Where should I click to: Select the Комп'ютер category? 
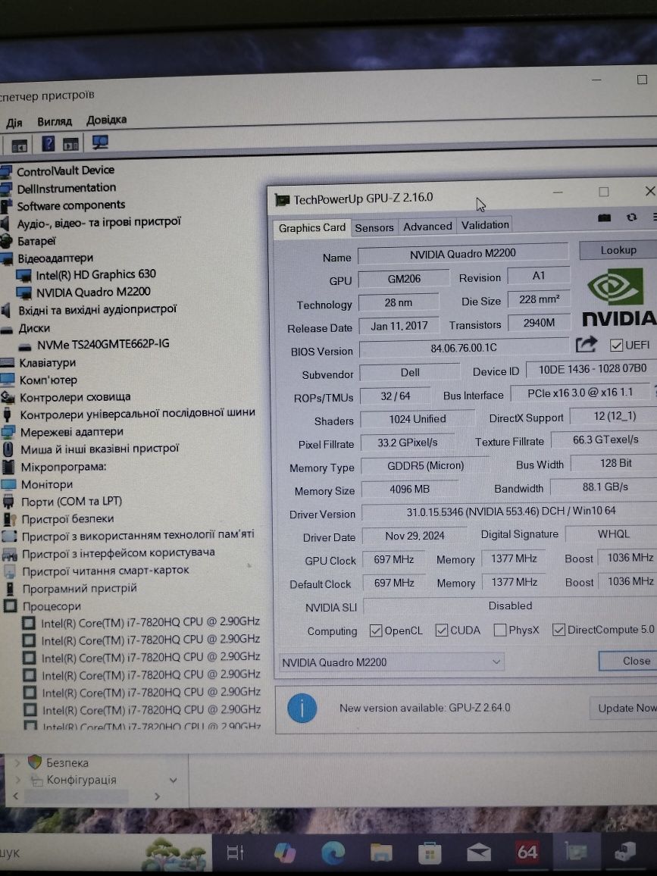[x=48, y=380]
